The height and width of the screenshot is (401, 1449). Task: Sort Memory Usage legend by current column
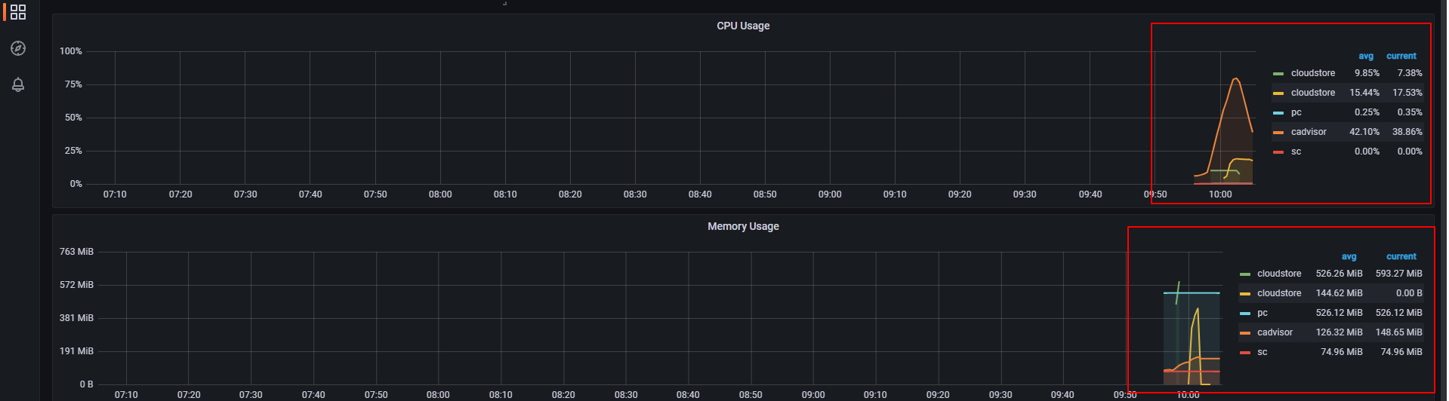click(1401, 256)
